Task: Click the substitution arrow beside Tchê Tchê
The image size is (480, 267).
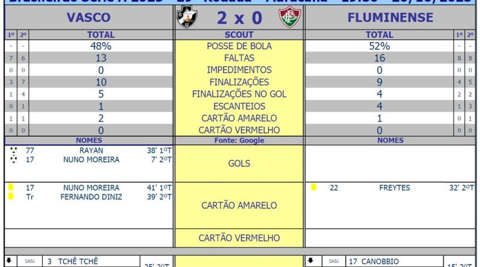Action: [x=9, y=261]
